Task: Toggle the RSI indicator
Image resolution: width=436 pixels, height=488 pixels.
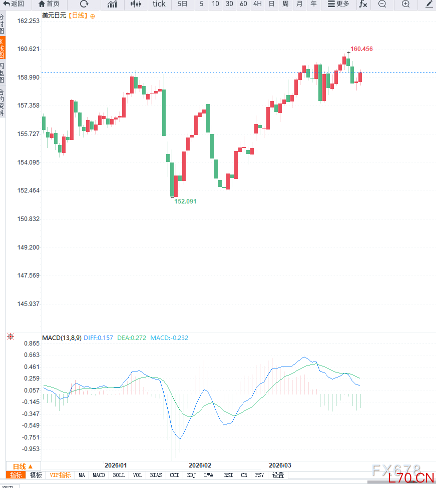Action: pyautogui.click(x=228, y=475)
